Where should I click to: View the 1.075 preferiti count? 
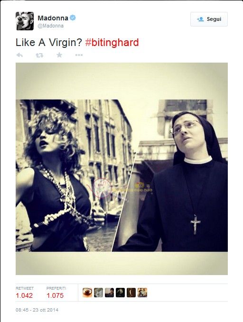point(55,295)
